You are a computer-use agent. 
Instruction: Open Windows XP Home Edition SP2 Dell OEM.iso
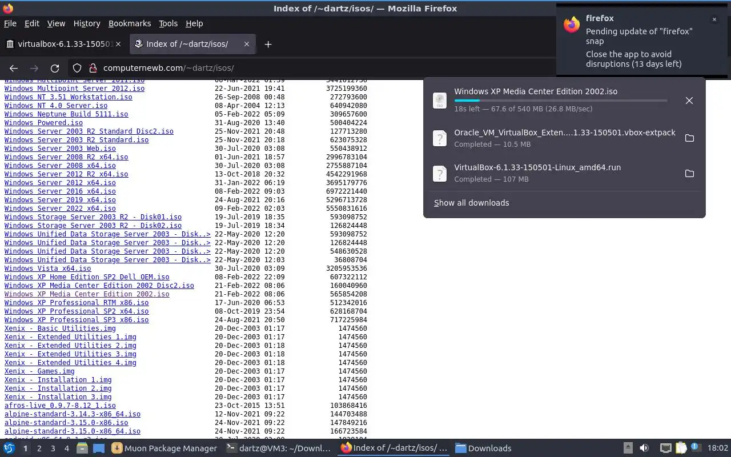[87, 277]
